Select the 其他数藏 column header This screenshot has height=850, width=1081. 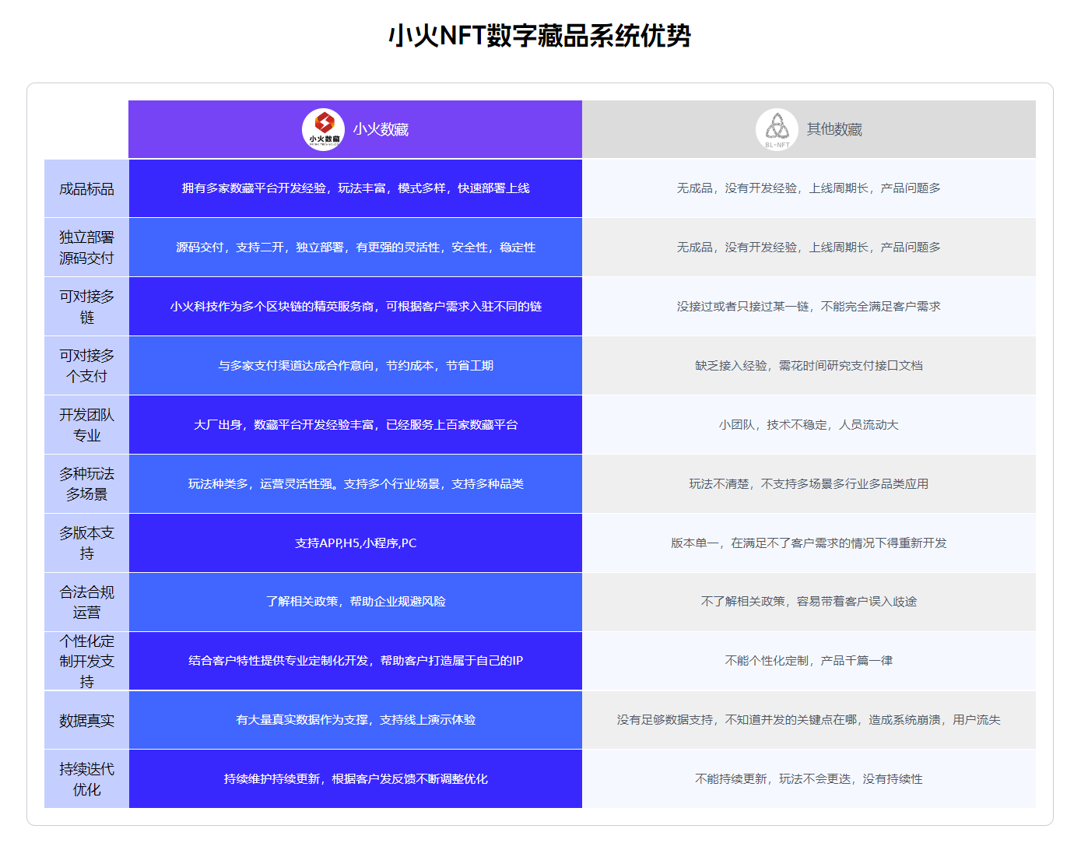[x=834, y=129]
